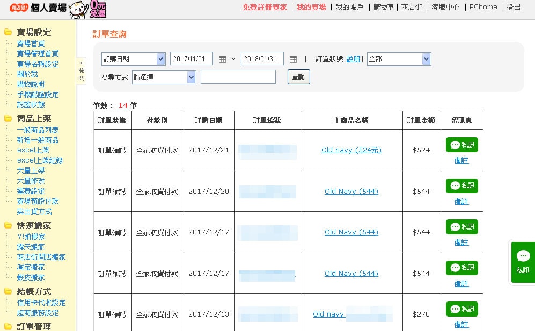The image size is (535, 331).
Task: Message buyer of Old navy (524元) order
Action: (x=461, y=145)
